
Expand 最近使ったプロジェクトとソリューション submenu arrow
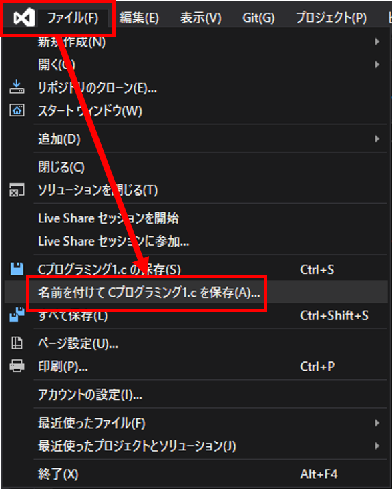377,446
